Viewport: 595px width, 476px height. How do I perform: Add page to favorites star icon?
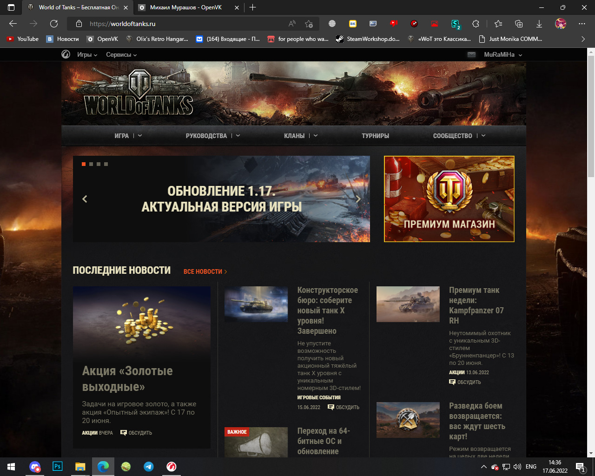coord(309,24)
